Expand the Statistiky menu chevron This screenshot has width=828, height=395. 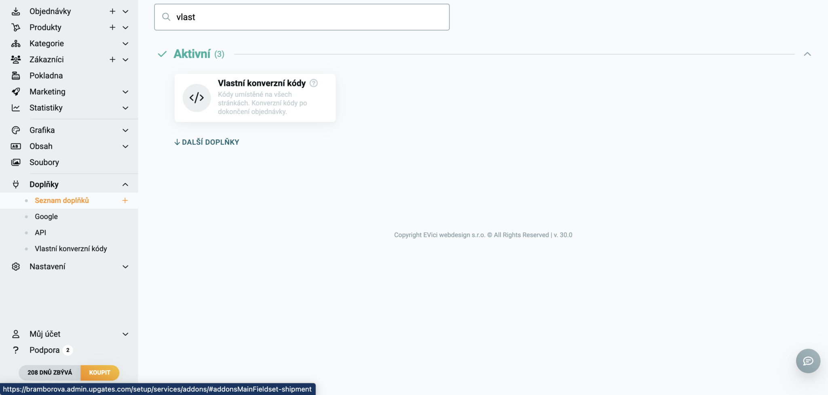coord(125,108)
